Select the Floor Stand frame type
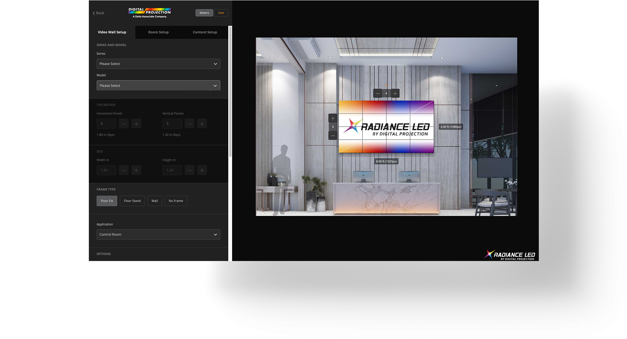Image resolution: width=627 pixels, height=339 pixels. pyautogui.click(x=132, y=201)
